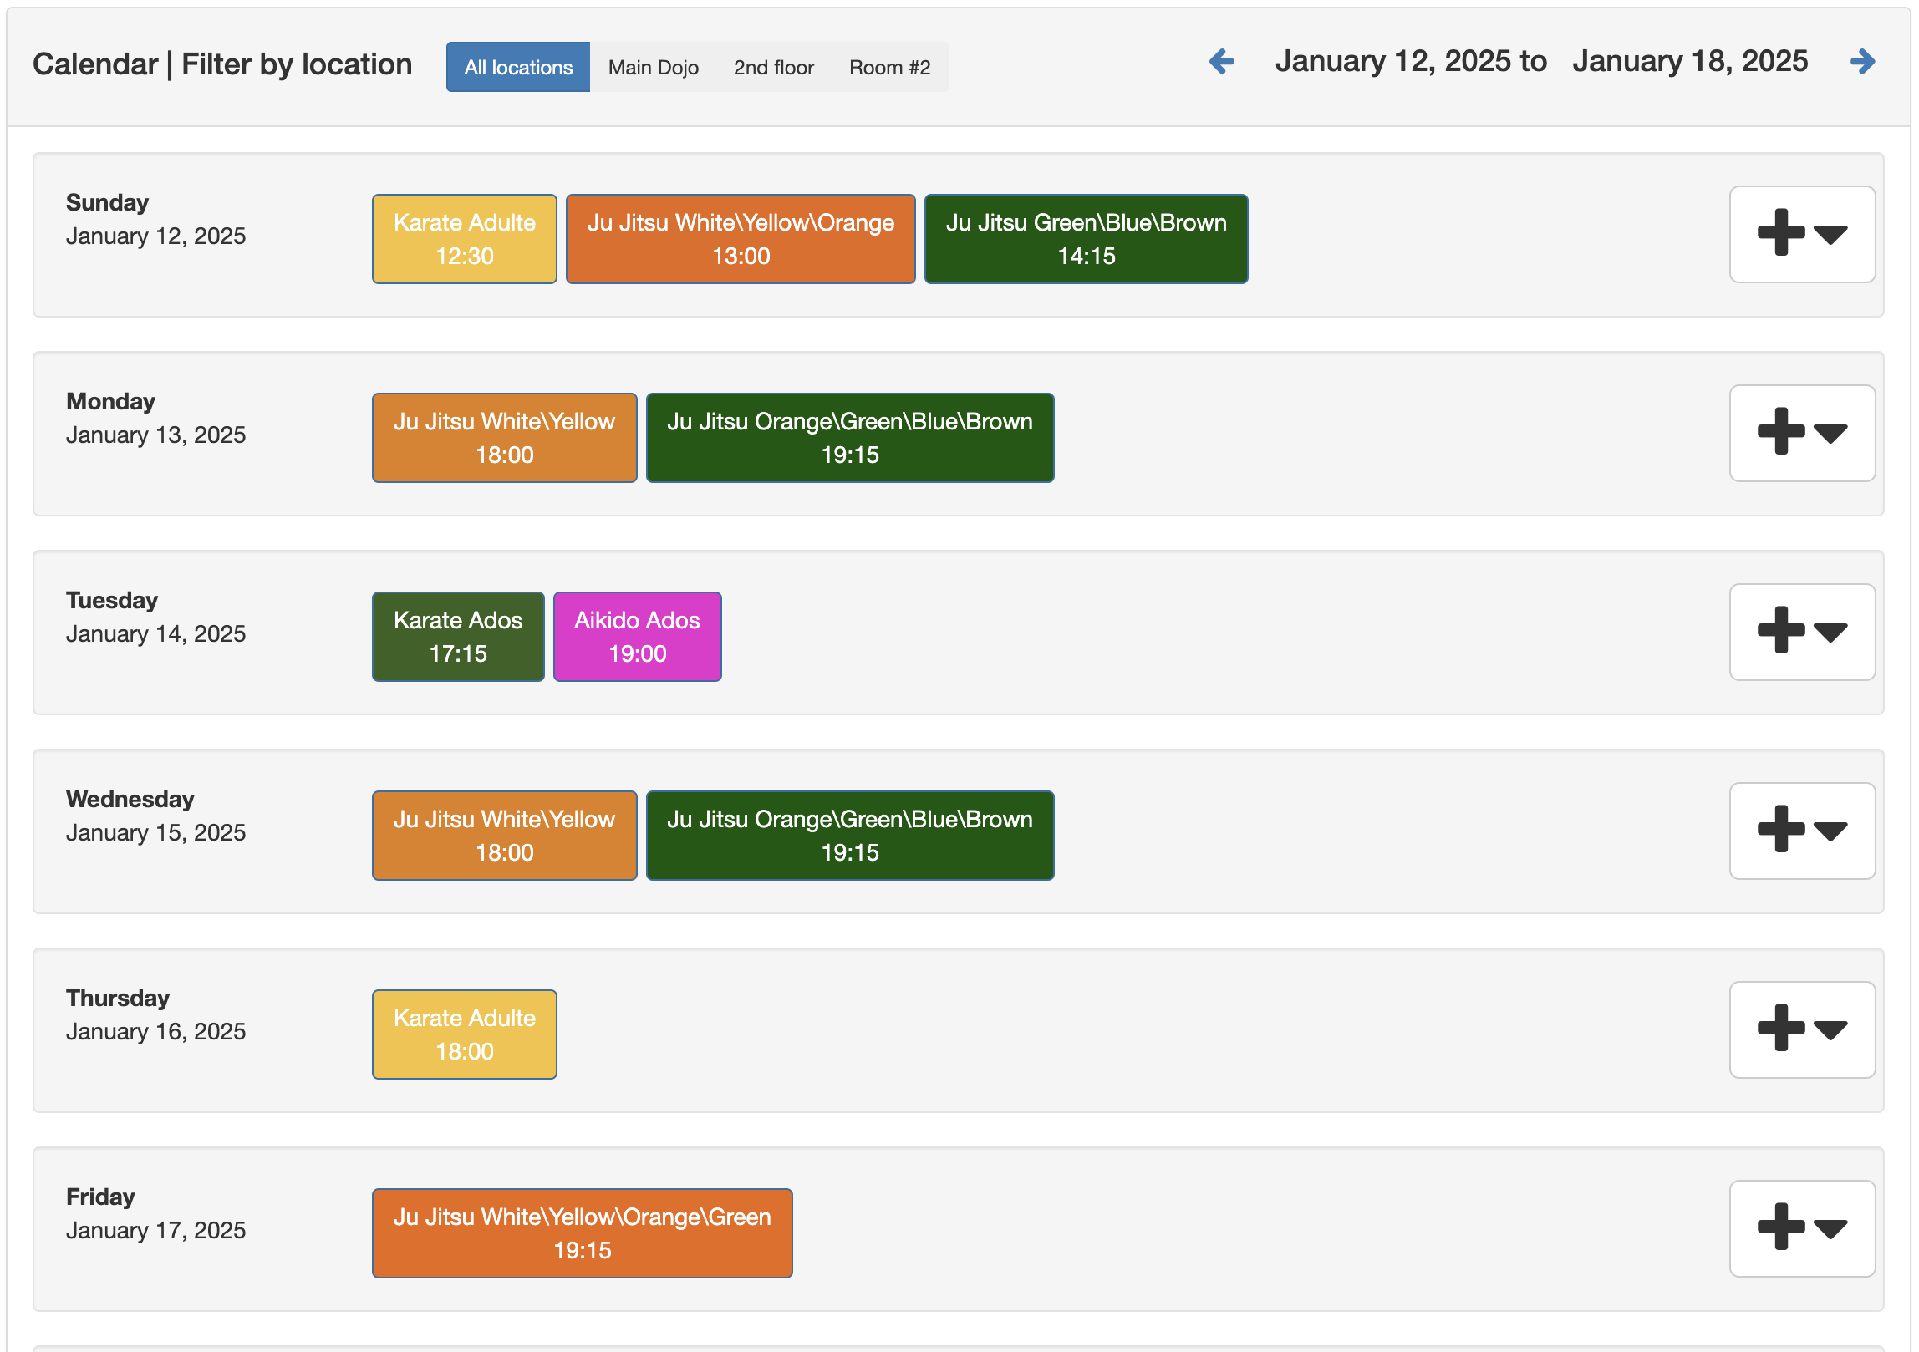1919x1352 pixels.
Task: Open Tuesday Karate Ados 17:15 class
Action: click(458, 637)
